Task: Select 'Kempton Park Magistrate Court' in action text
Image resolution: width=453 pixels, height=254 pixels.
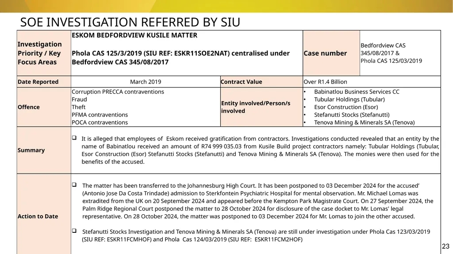Action: point(315,201)
